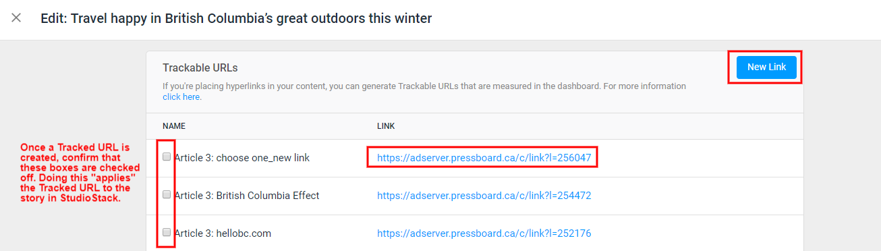Click the LINK column header
The height and width of the screenshot is (251, 881).
pos(386,126)
